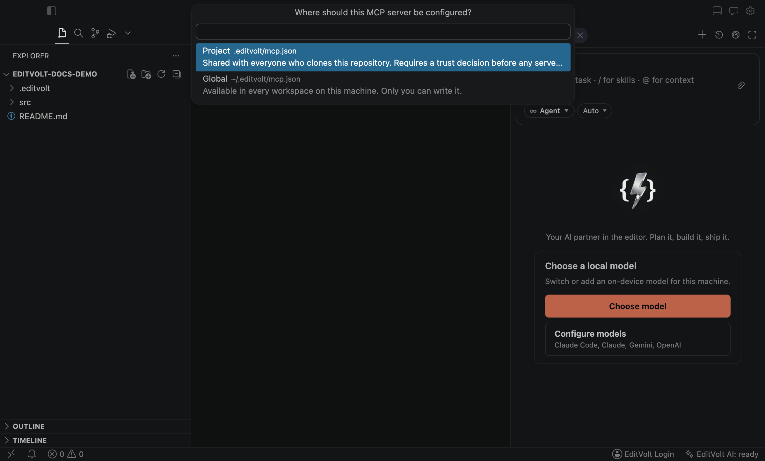Focus the MCP server location input box
Image resolution: width=765 pixels, height=461 pixels.
point(383,32)
